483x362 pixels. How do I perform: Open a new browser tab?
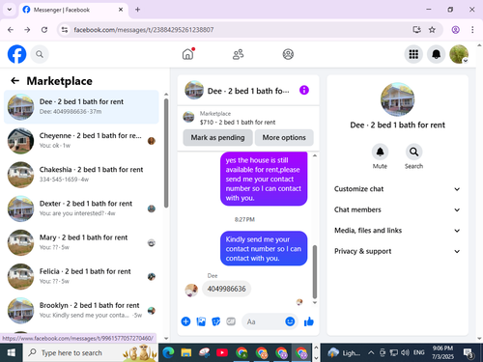tap(137, 10)
